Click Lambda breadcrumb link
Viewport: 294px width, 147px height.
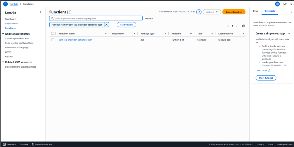pos(14,4)
